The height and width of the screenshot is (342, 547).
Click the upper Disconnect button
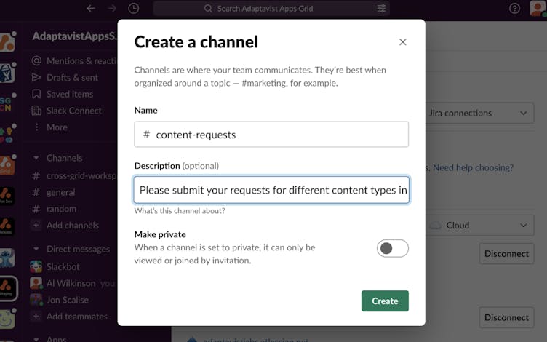coord(506,254)
